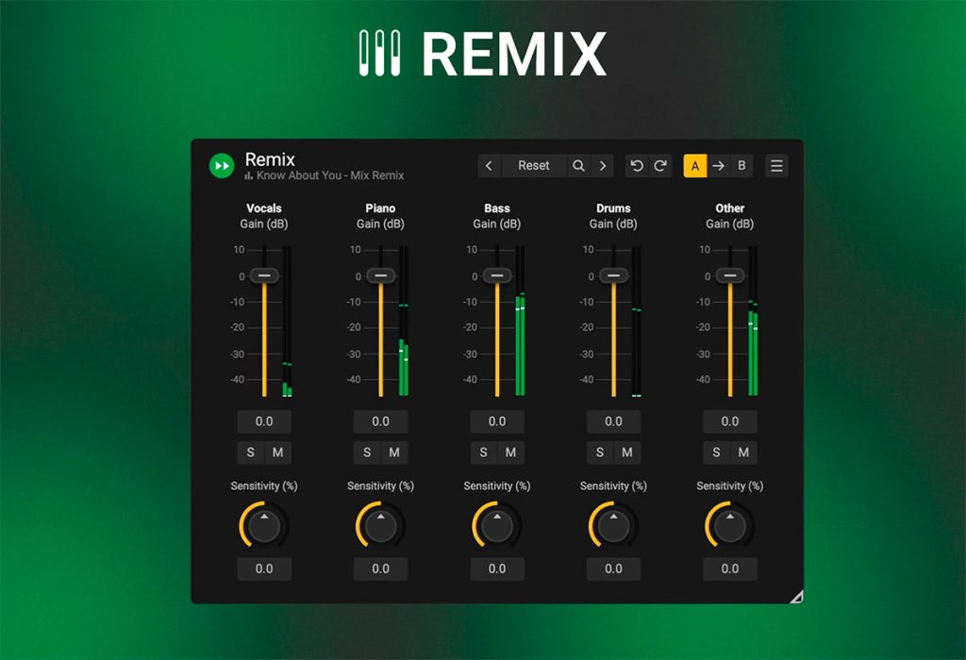
Task: Solo the Drums stem
Action: point(600,453)
